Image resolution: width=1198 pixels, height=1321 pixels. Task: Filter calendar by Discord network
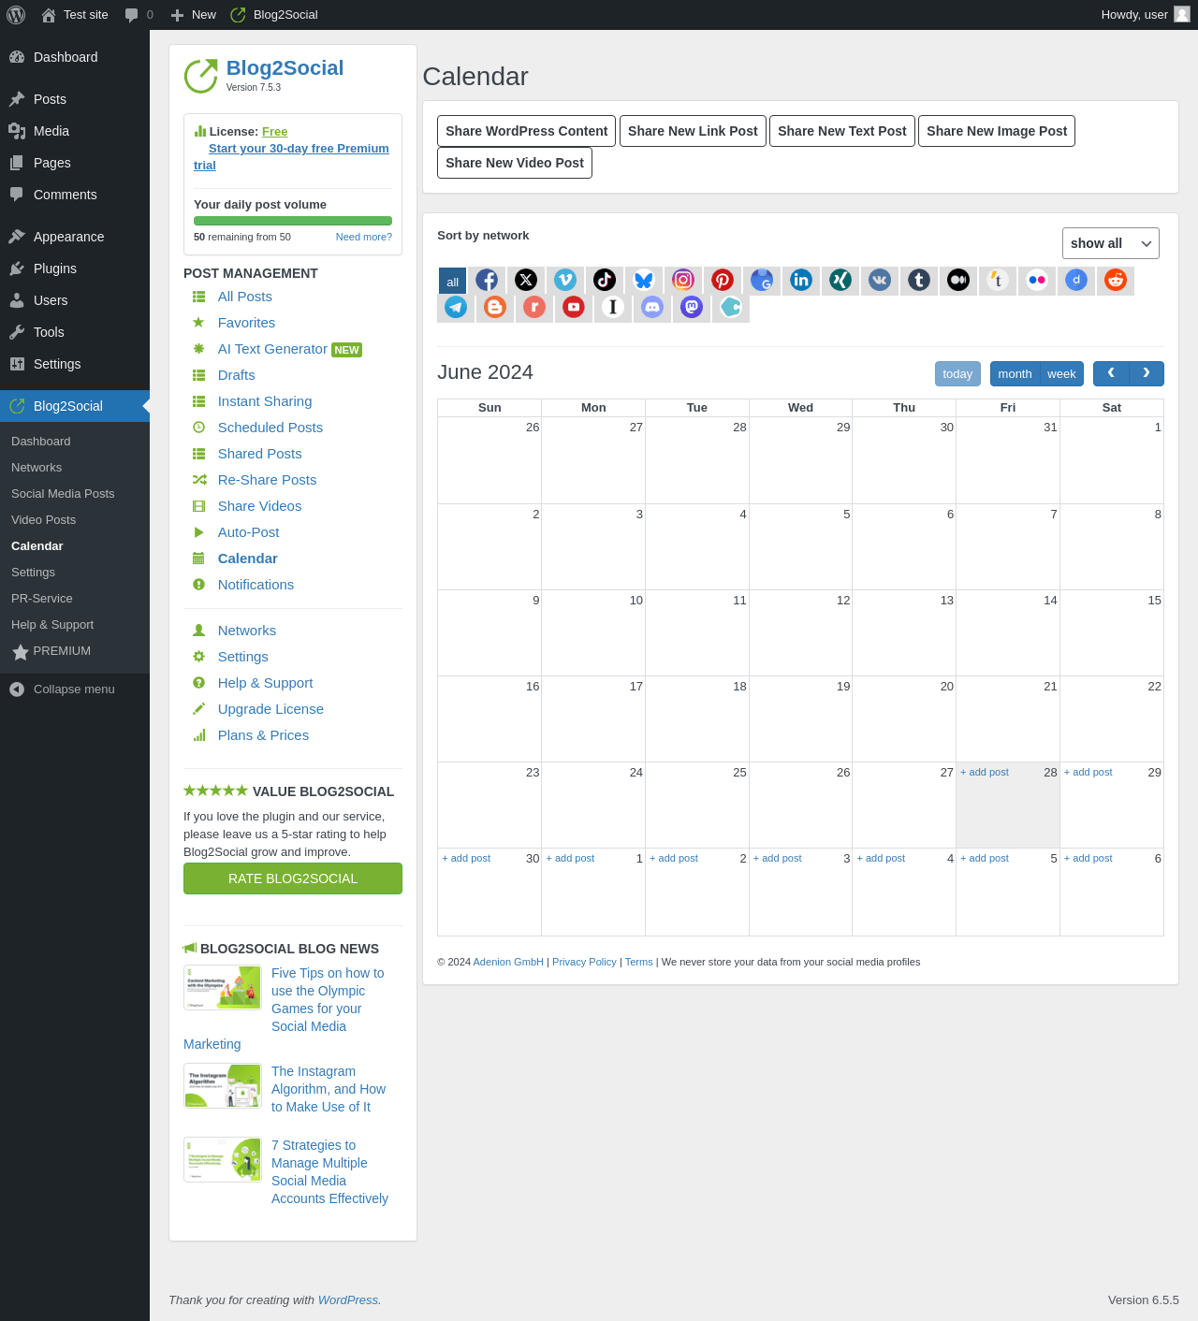652,307
